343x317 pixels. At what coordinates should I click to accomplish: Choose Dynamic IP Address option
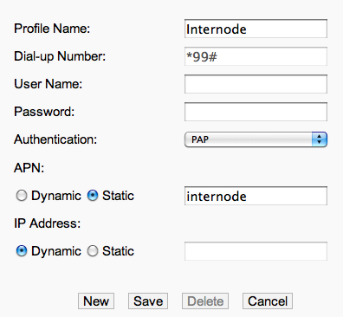[x=22, y=251]
